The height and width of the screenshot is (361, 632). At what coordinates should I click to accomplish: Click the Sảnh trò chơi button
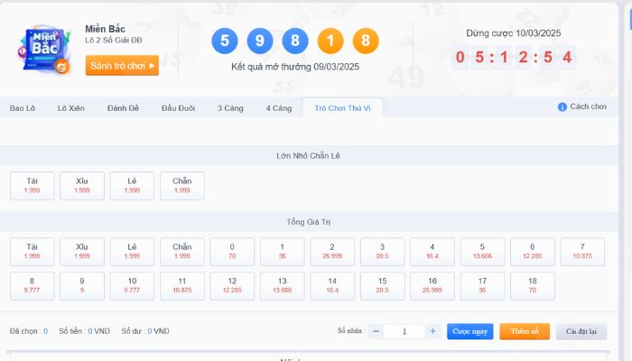click(122, 65)
